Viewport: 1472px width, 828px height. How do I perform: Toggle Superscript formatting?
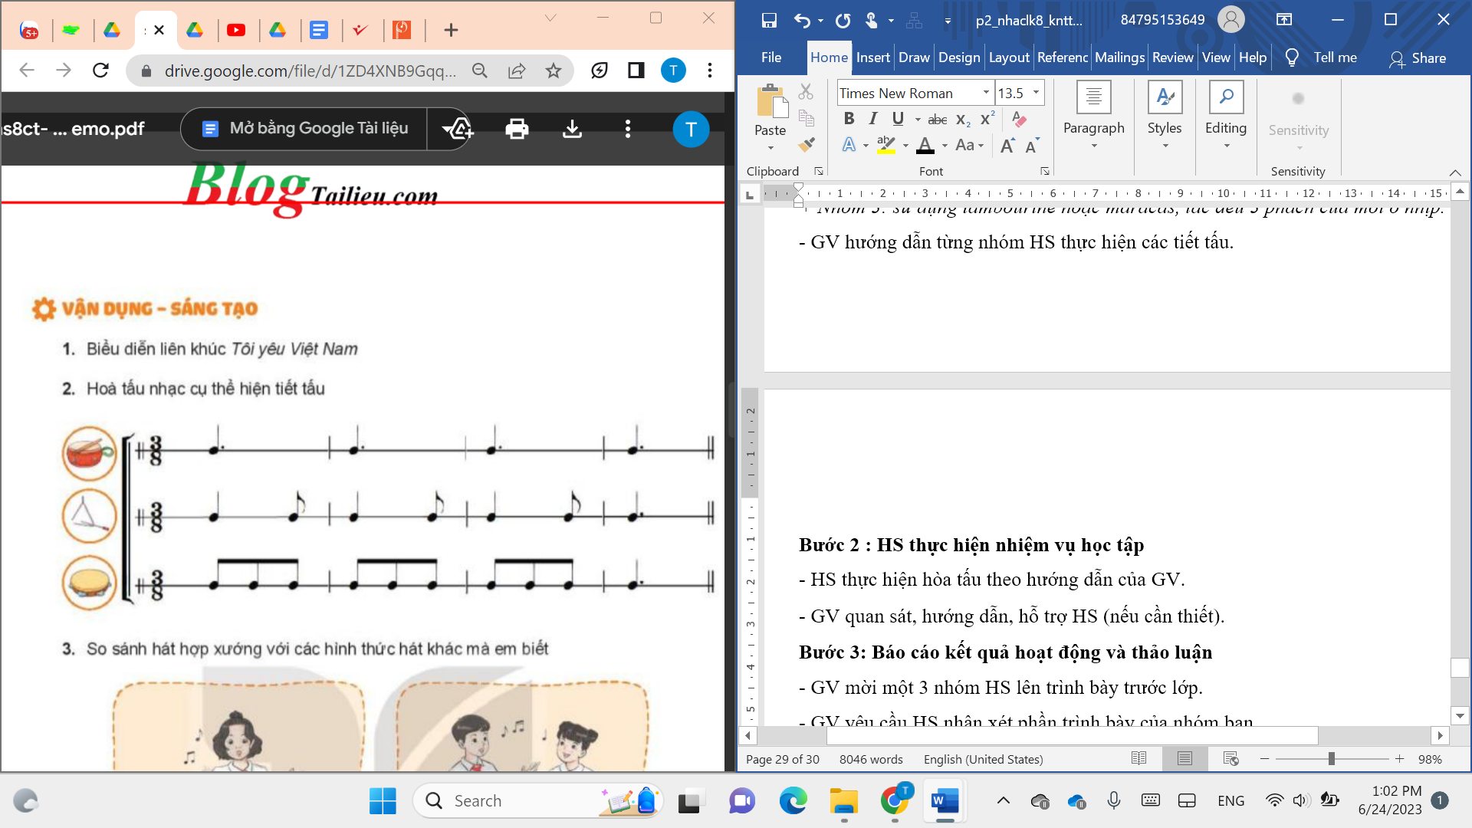coord(987,119)
